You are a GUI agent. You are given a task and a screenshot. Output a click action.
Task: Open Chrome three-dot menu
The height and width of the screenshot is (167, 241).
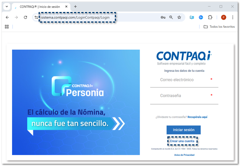(233, 18)
